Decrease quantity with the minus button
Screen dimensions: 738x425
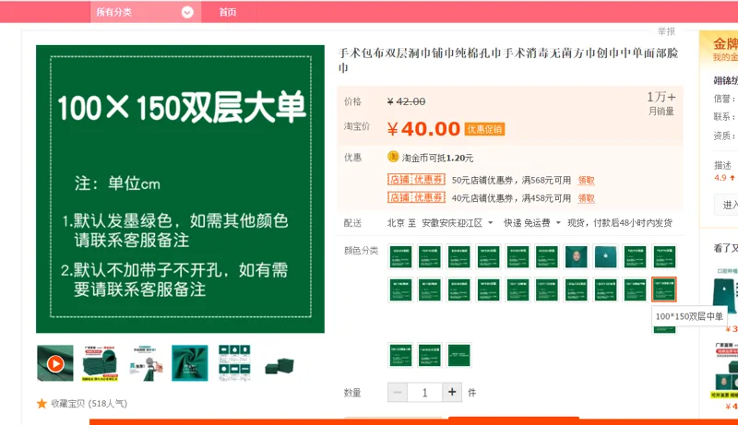[398, 392]
